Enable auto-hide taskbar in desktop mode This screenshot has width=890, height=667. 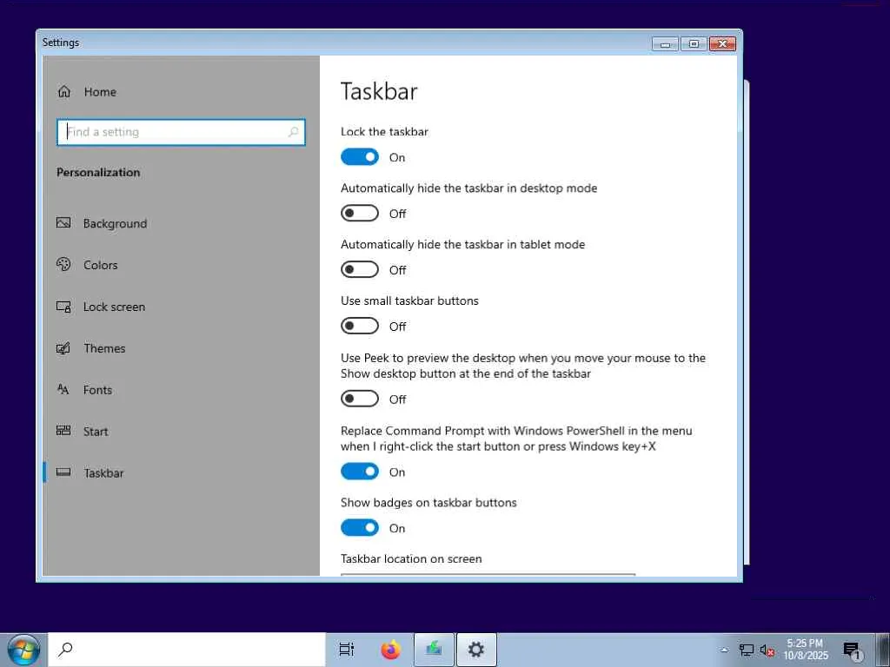tap(359, 214)
